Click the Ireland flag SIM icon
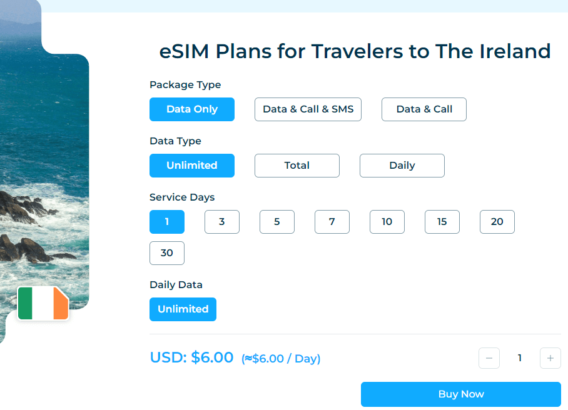This screenshot has width=568, height=410. point(43,303)
